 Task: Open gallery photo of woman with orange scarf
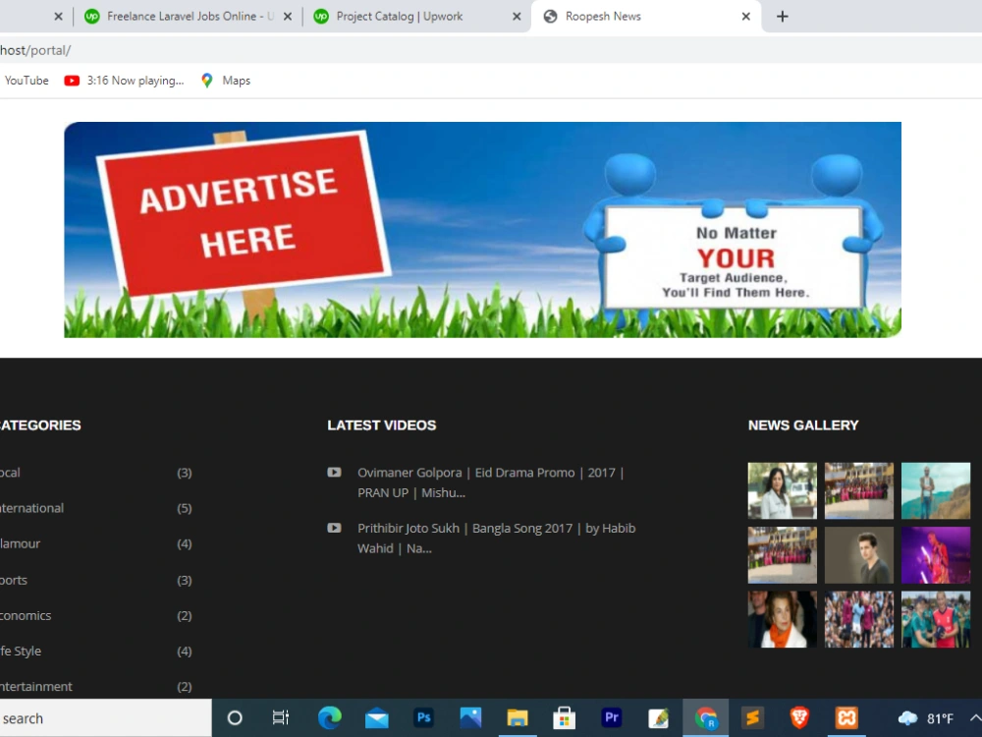783,619
